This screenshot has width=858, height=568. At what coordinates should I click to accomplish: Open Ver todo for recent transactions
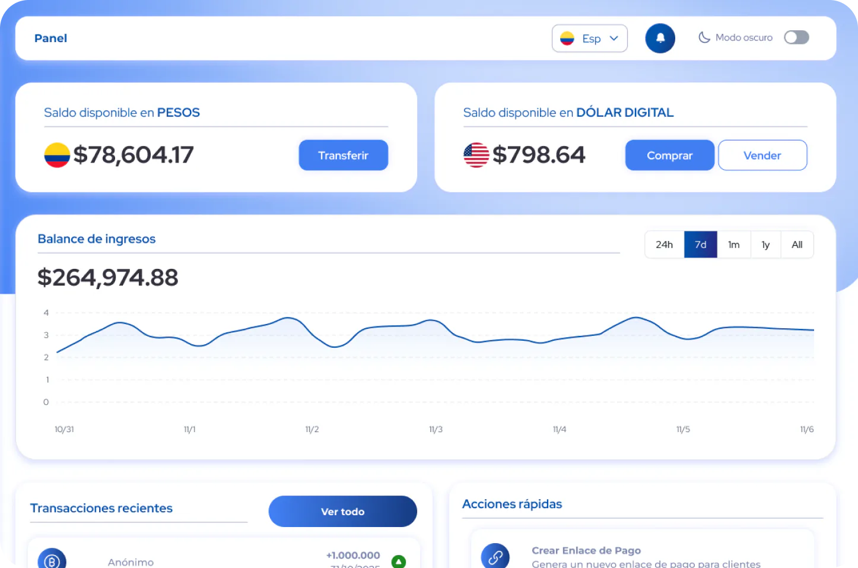pyautogui.click(x=343, y=511)
